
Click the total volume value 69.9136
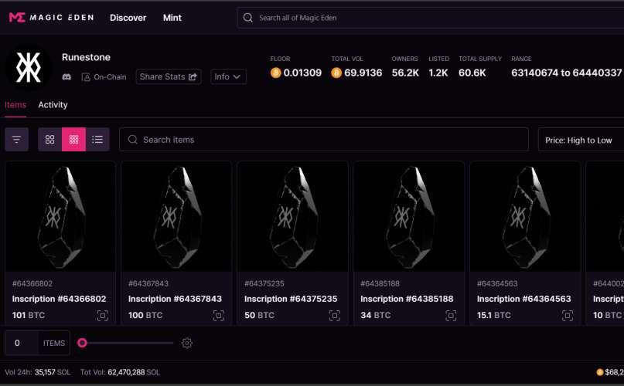click(x=363, y=73)
